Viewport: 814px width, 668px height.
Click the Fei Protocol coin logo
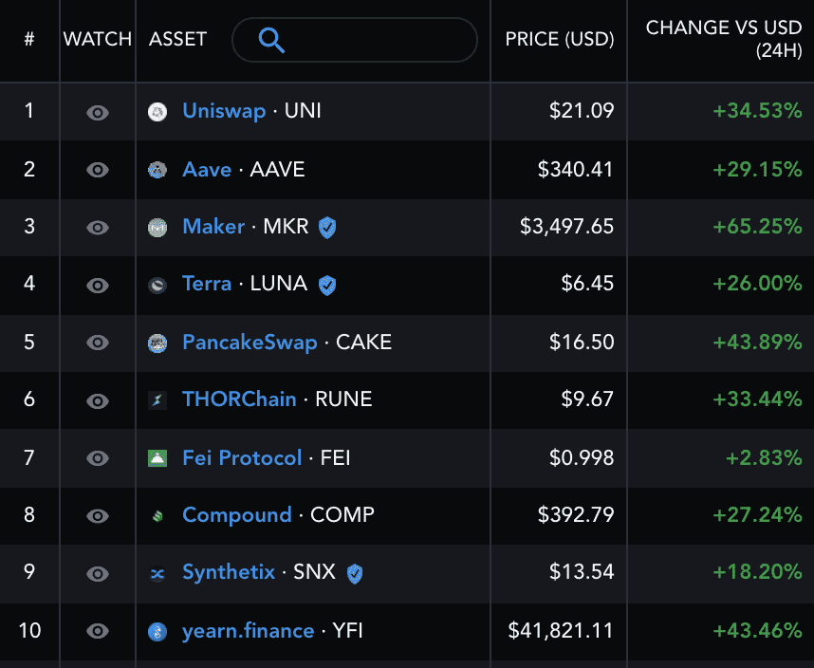tap(157, 457)
